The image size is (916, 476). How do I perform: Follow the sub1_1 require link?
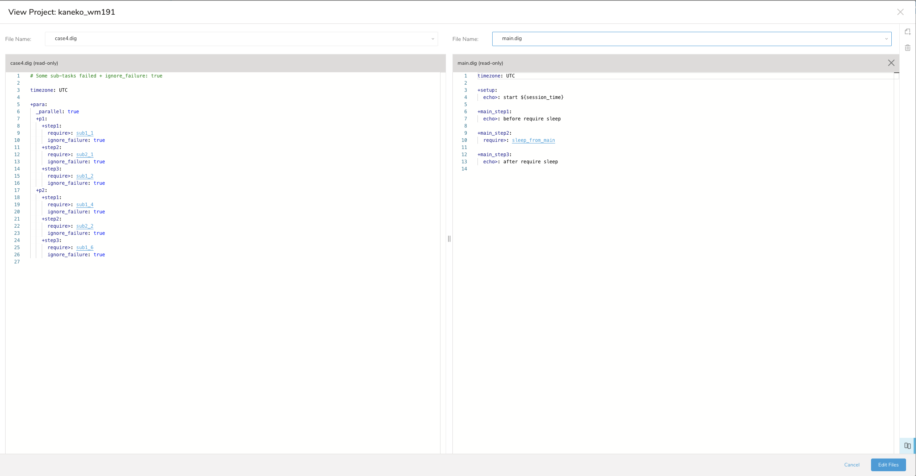click(85, 133)
